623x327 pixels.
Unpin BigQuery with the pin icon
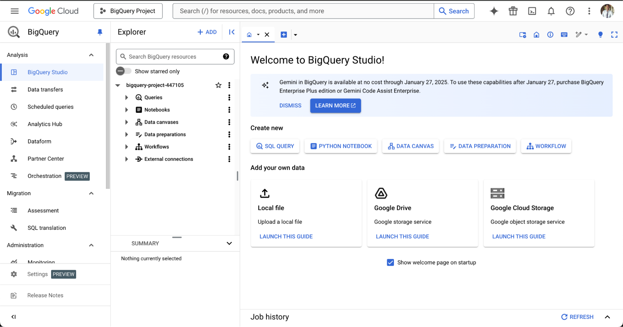click(x=100, y=32)
